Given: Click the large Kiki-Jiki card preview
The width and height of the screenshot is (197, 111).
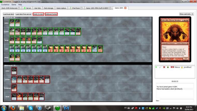Looking at the screenshot, I should (x=175, y=39).
